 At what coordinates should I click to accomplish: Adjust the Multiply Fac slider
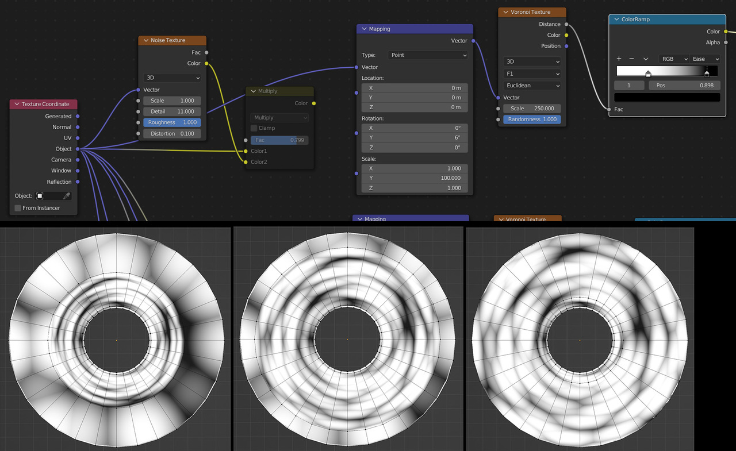[279, 140]
